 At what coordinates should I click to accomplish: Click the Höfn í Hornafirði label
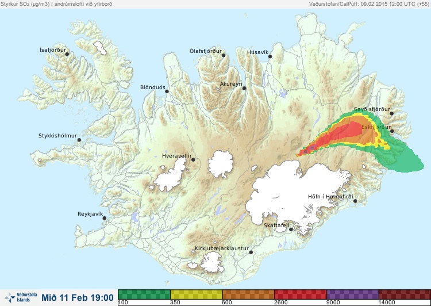330,197
